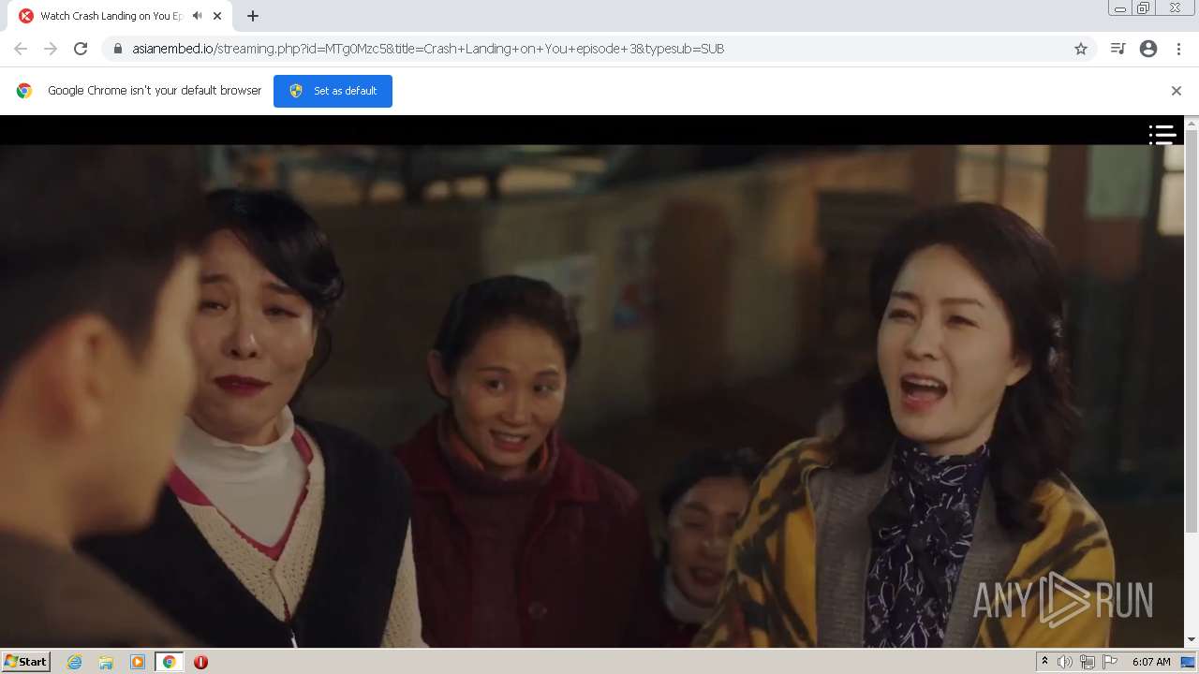Restore down the Chrome window
Image resolution: width=1199 pixels, height=674 pixels.
coord(1144,8)
